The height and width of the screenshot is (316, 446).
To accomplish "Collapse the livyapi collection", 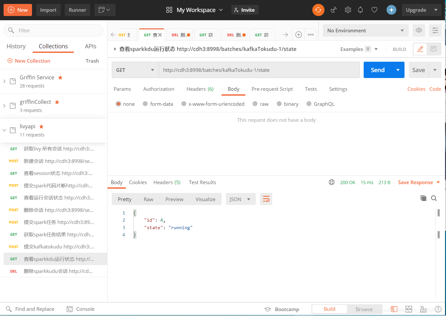I will [x=4, y=130].
